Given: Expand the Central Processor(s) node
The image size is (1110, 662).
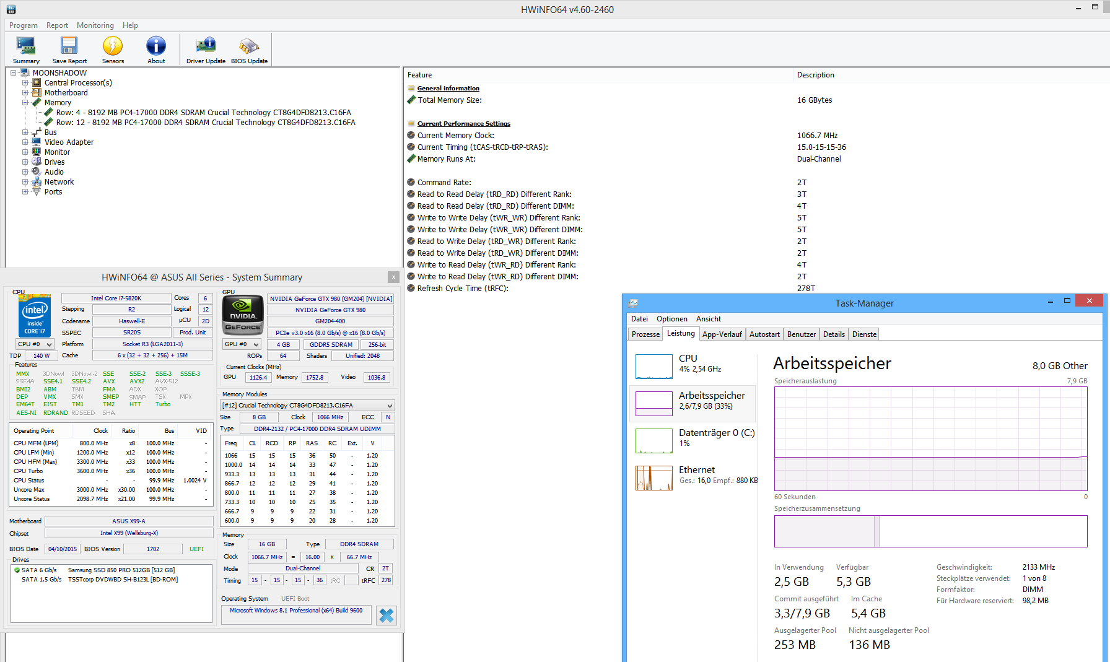Looking at the screenshot, I should (25, 83).
